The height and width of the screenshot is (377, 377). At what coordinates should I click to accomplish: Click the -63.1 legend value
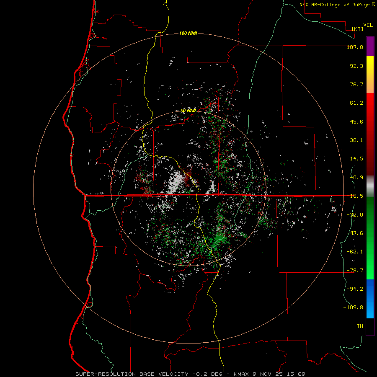click(x=355, y=252)
